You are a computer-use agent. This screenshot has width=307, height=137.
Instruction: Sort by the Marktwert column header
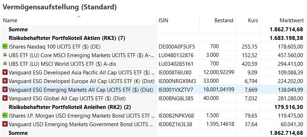pos(292,20)
